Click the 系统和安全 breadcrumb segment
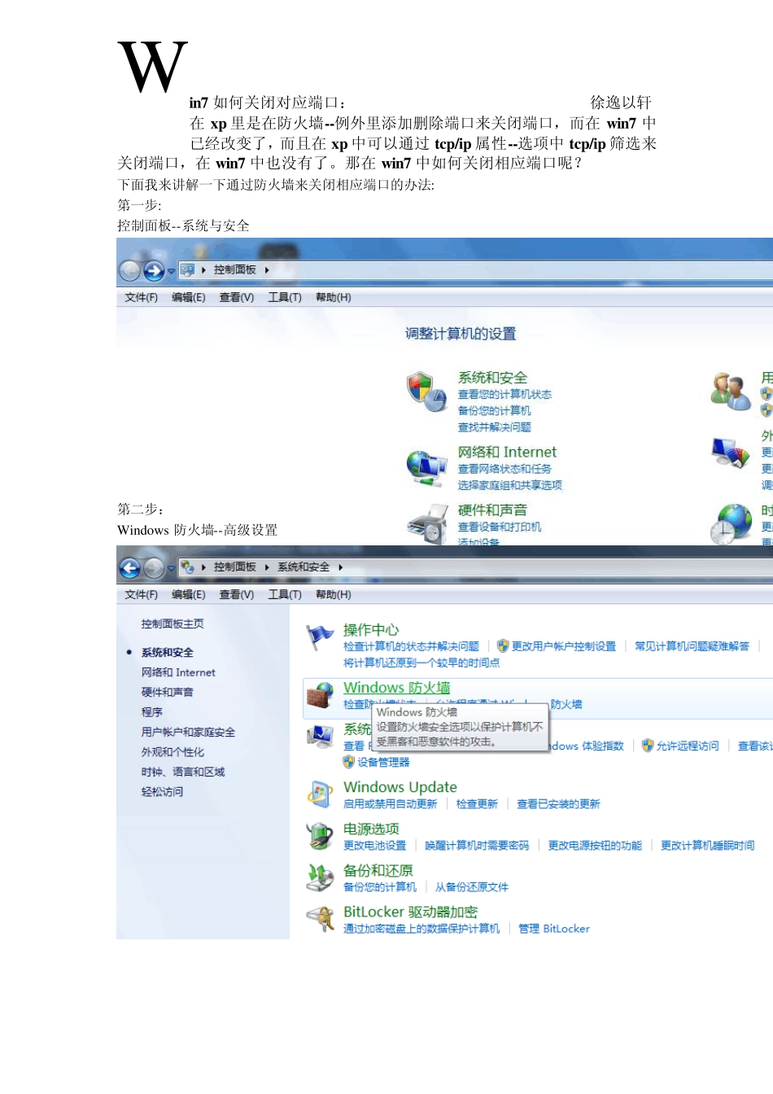 pyautogui.click(x=304, y=567)
